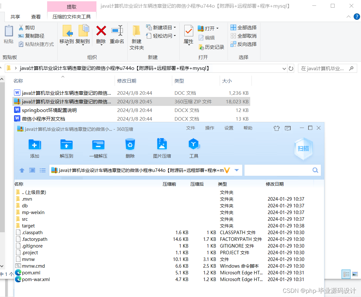Screen dimensions: 361x297
Task: Open the address bar history dropdown in Explorer
Action: pos(284,68)
